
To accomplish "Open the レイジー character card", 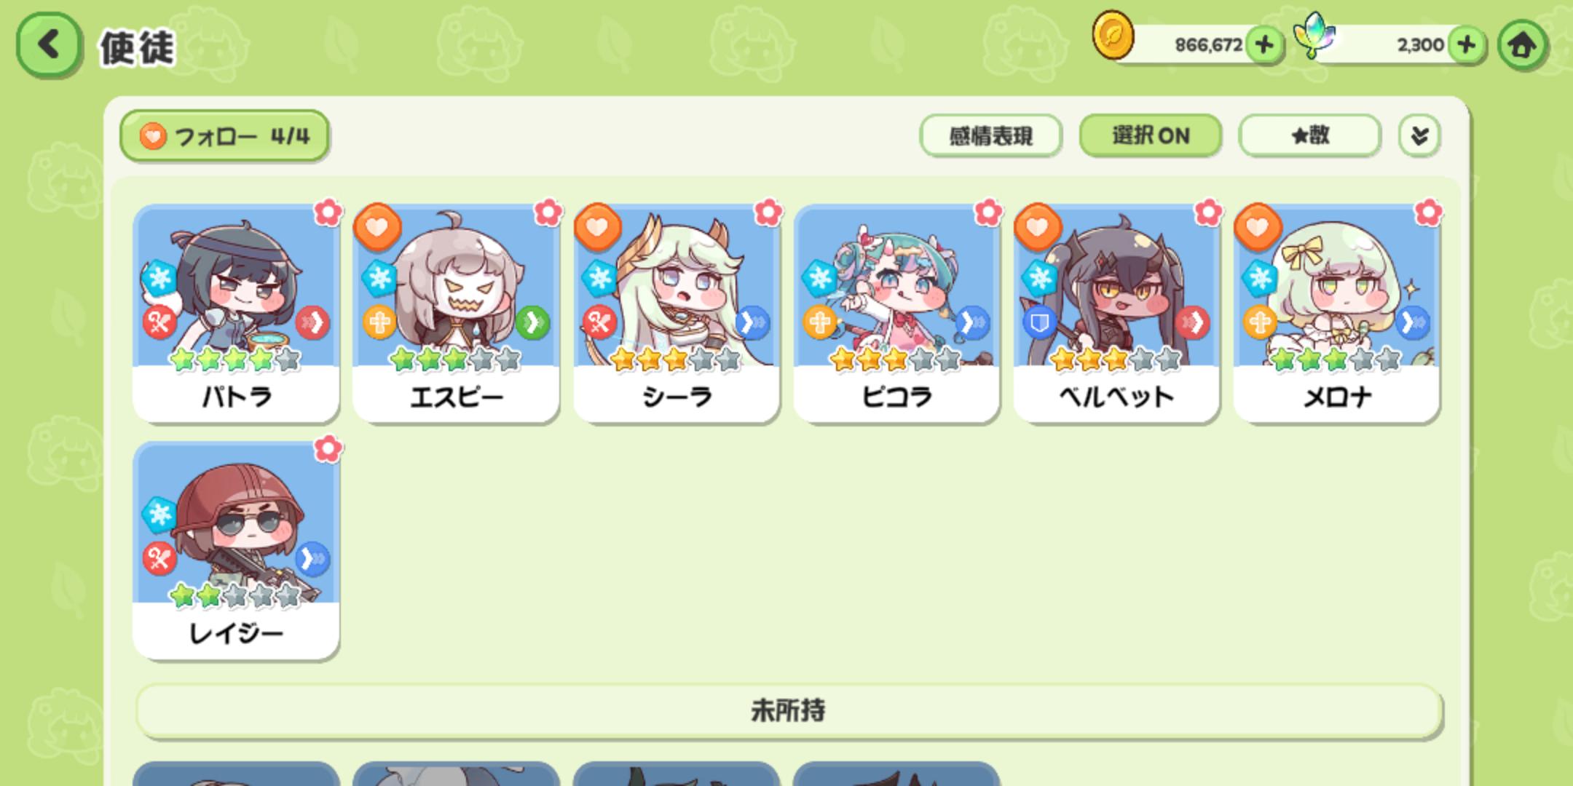I will point(236,550).
